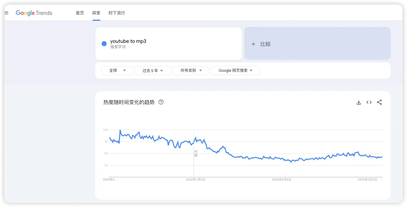Click the help icon beside 热度随时间变化的趋势
The image size is (407, 207).
point(161,102)
